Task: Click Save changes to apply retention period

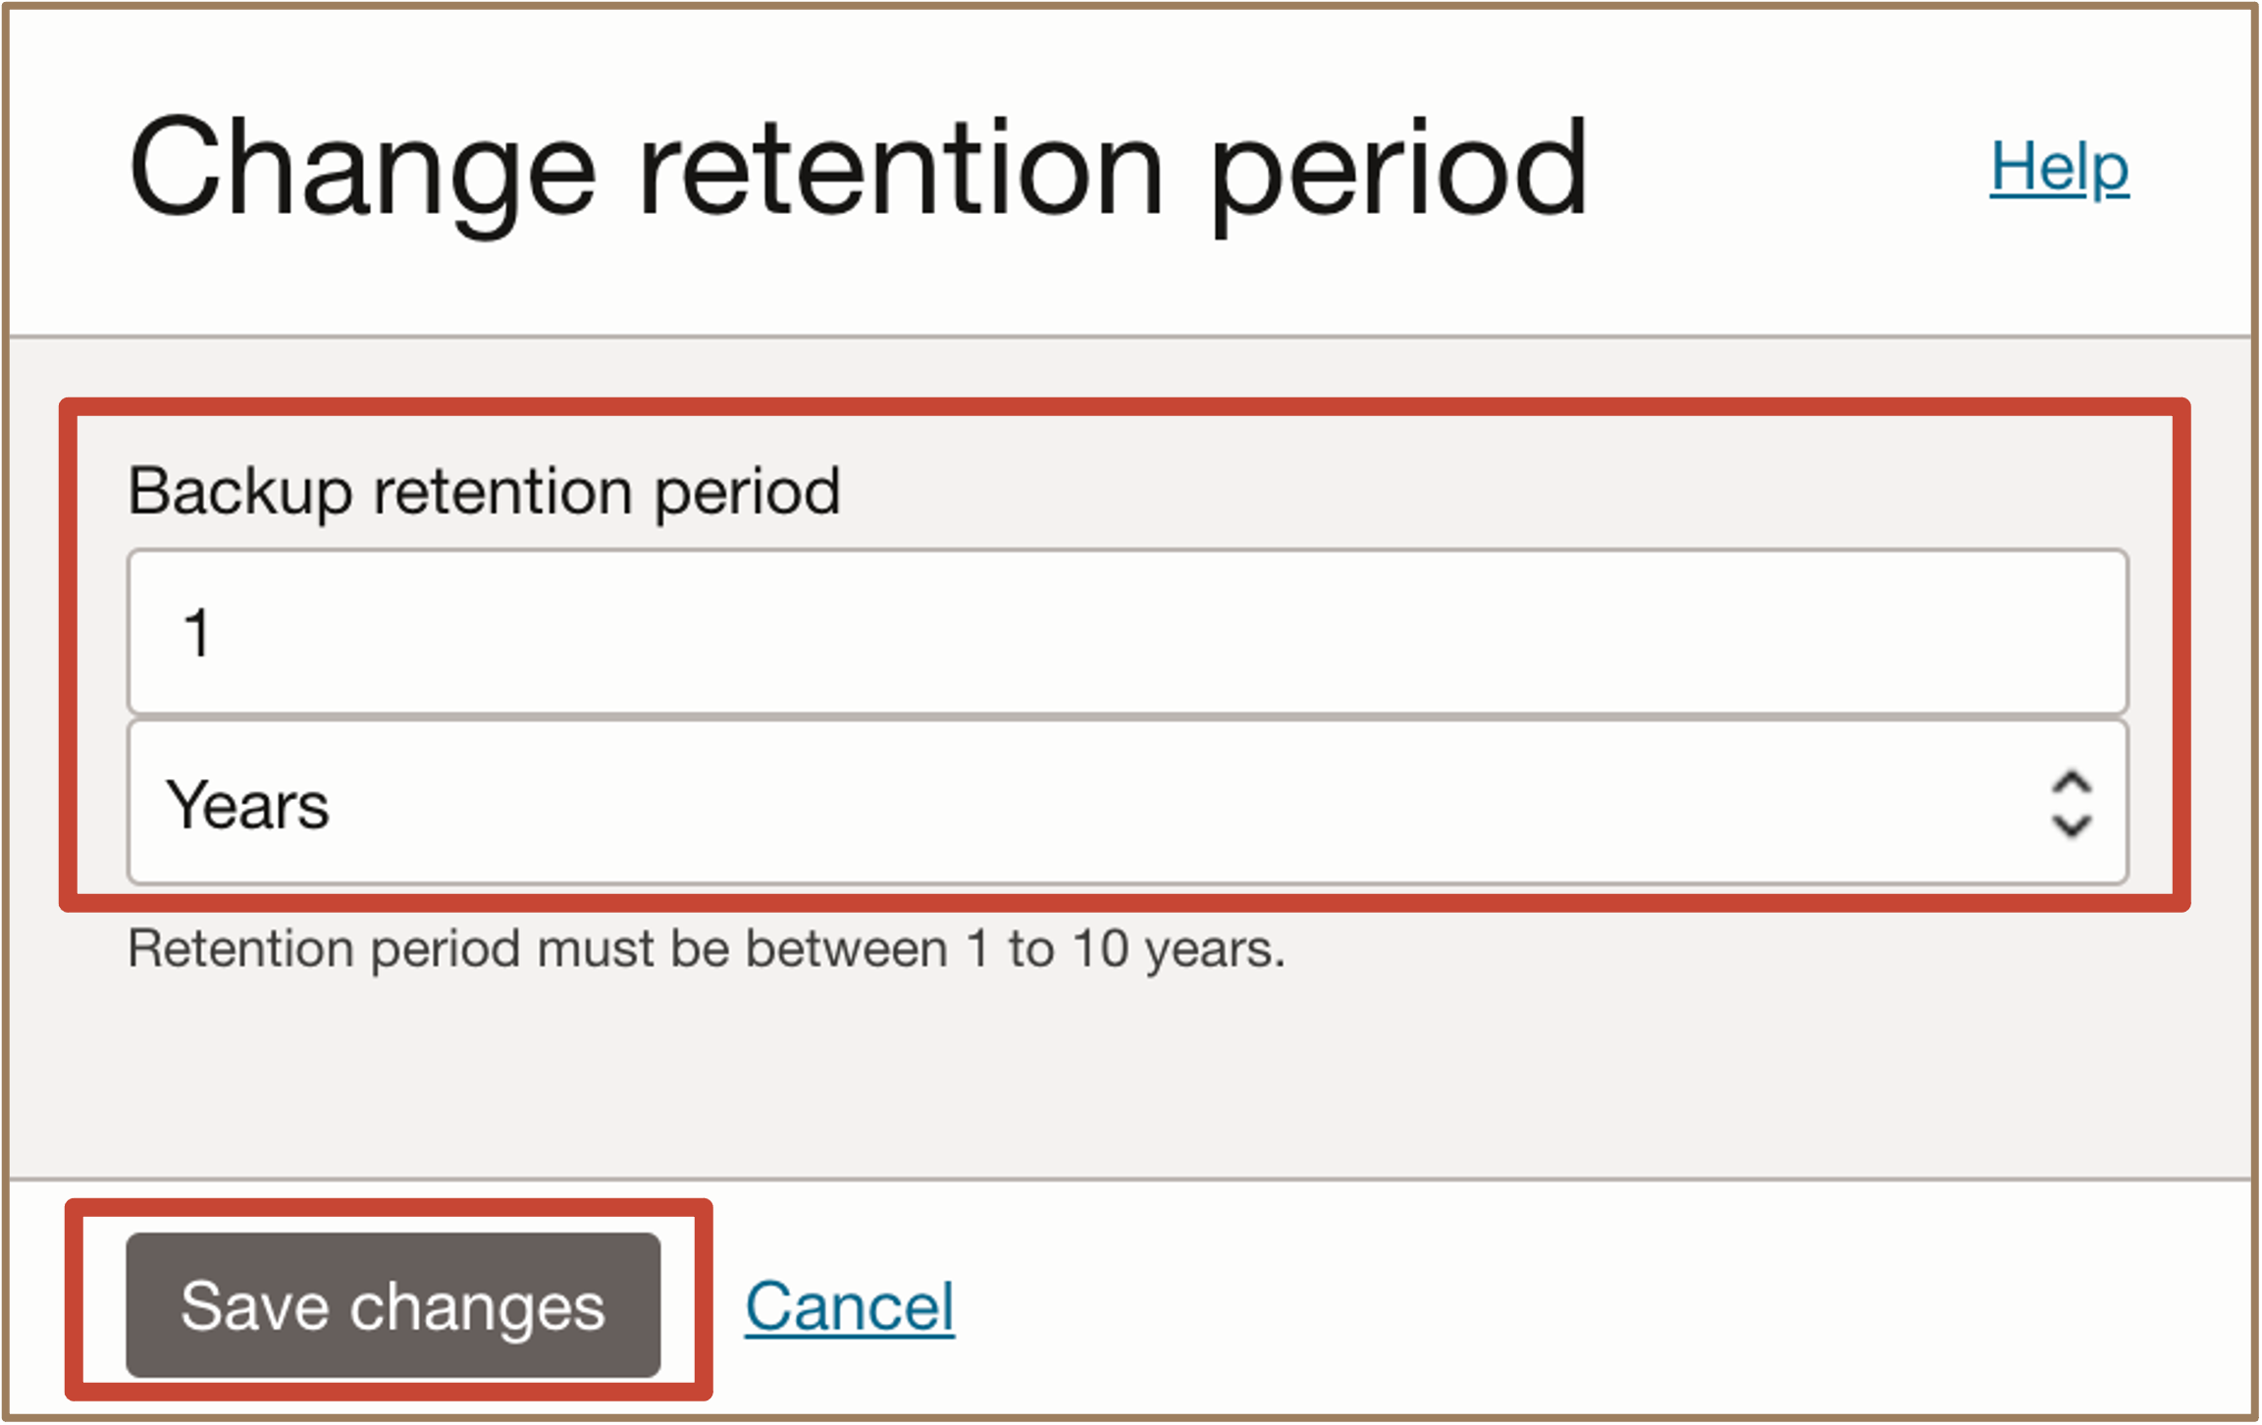Action: click(391, 1303)
